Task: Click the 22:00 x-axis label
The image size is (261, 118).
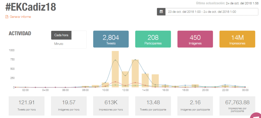Action: (x=225, y=90)
